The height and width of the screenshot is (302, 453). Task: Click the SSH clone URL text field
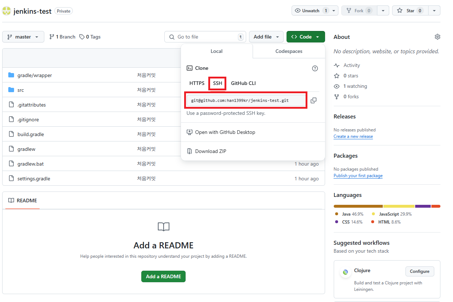click(246, 100)
